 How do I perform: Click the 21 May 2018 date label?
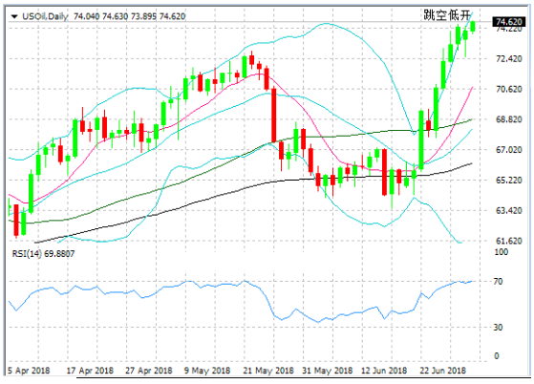click(268, 371)
